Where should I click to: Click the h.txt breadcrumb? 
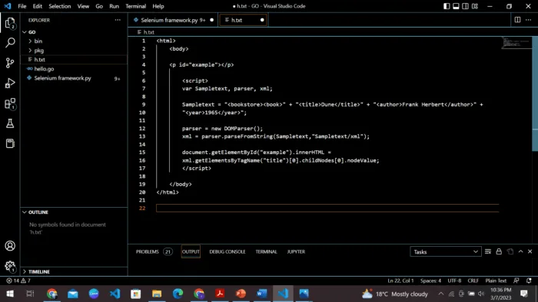click(146, 32)
